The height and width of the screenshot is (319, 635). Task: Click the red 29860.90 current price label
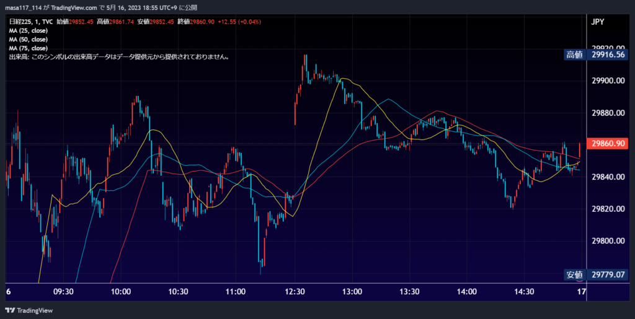[x=609, y=144]
